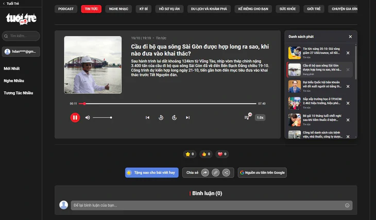Click the article cover image of engineer
Viewport: 376px width, 220px height.
tap(93, 65)
